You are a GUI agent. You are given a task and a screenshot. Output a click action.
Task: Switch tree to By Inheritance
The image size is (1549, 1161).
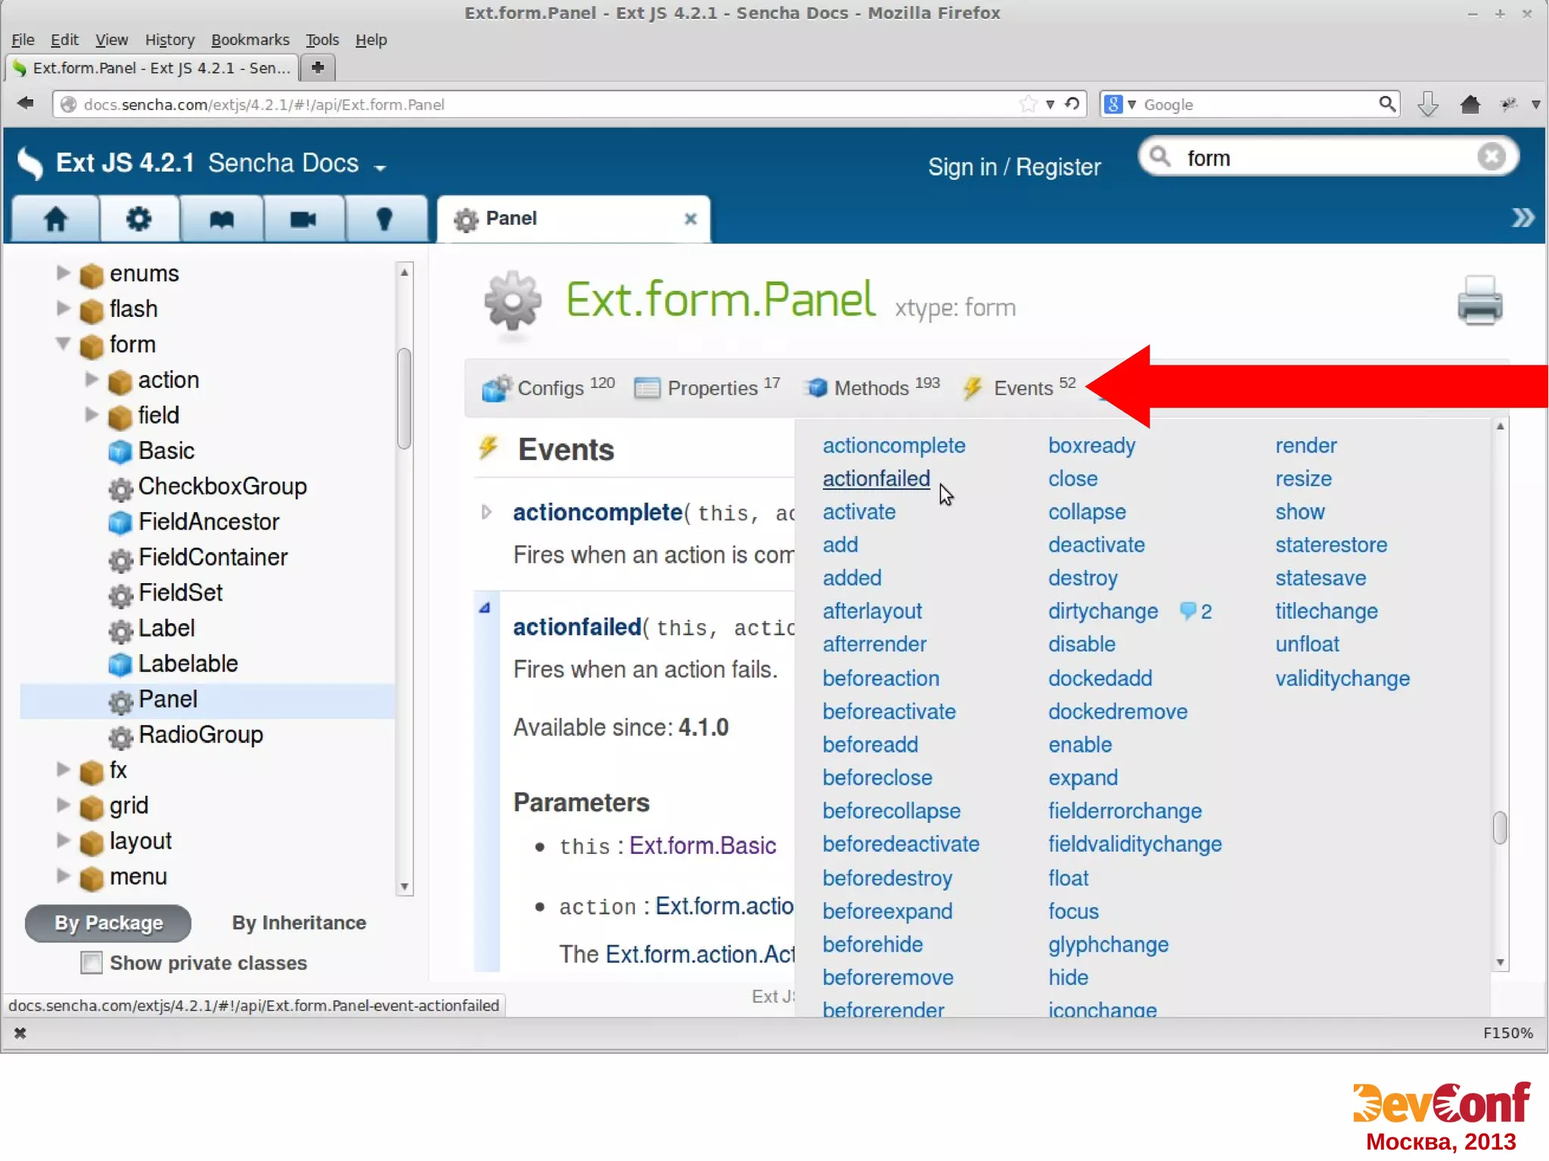[x=299, y=923]
